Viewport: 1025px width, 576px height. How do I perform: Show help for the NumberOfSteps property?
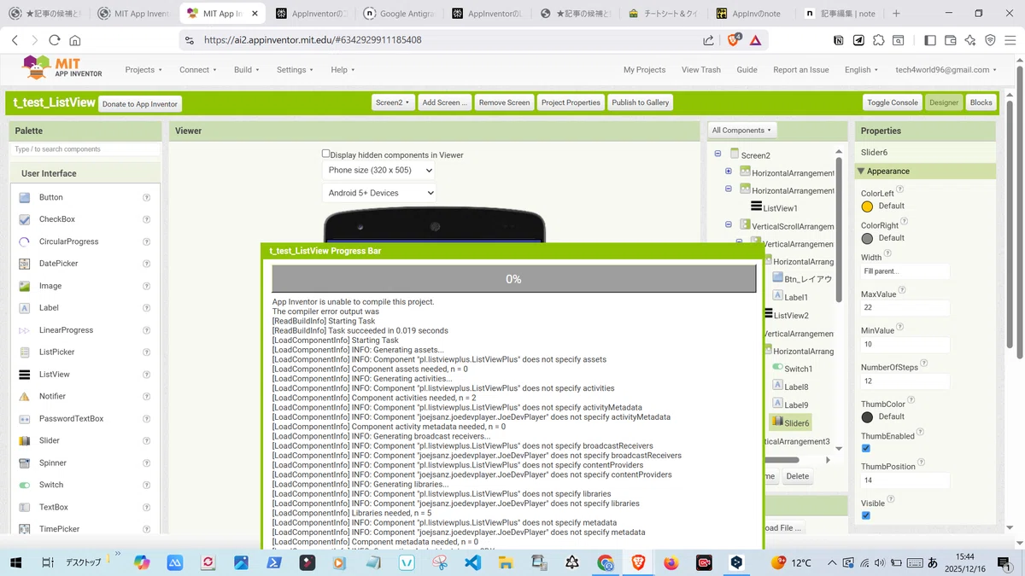[x=924, y=364]
